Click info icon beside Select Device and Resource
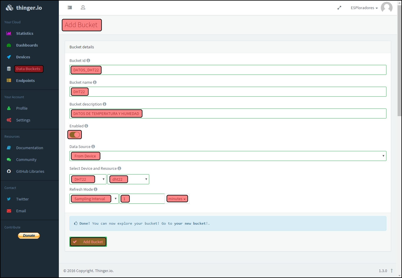 (x=119, y=168)
